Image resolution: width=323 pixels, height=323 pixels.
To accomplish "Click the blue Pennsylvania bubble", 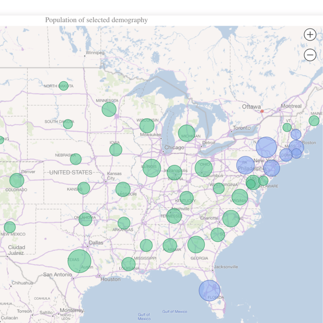I will (245, 165).
